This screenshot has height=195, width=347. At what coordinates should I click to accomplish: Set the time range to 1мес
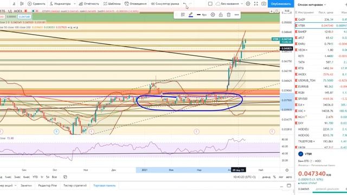point(8,177)
